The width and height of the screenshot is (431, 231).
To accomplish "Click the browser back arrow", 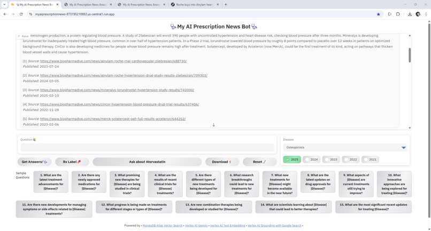I will pyautogui.click(x=5, y=14).
